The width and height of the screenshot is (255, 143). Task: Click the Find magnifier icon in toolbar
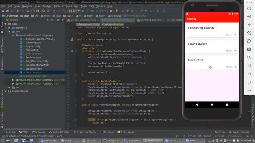click(43, 11)
